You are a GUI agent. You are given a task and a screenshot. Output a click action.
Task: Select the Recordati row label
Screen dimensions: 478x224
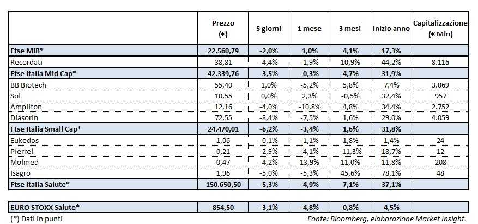[x=27, y=62]
